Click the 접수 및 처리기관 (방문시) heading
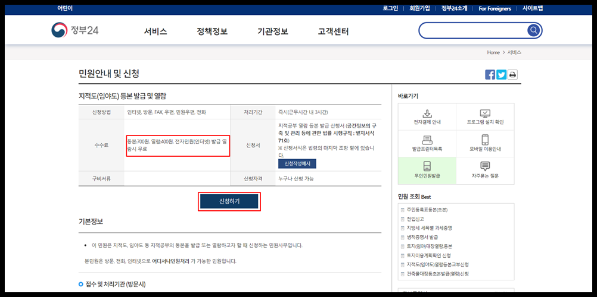 coord(116,284)
